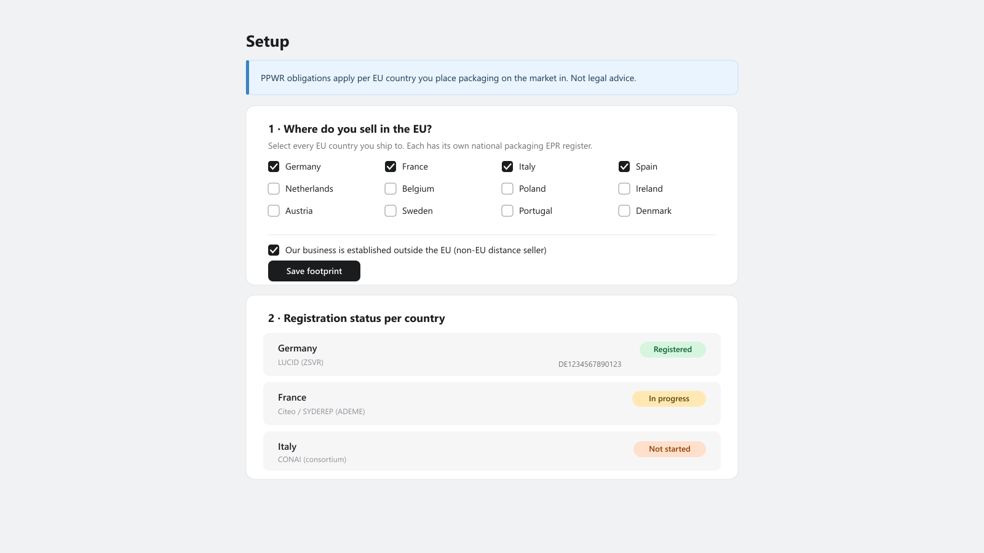Click the In progress badge for France
This screenshot has height=553, width=984.
click(669, 399)
